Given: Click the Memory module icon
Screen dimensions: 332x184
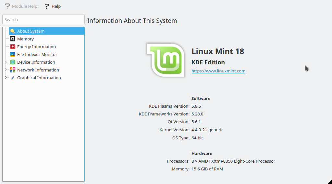Looking at the screenshot, I should click(12, 39).
